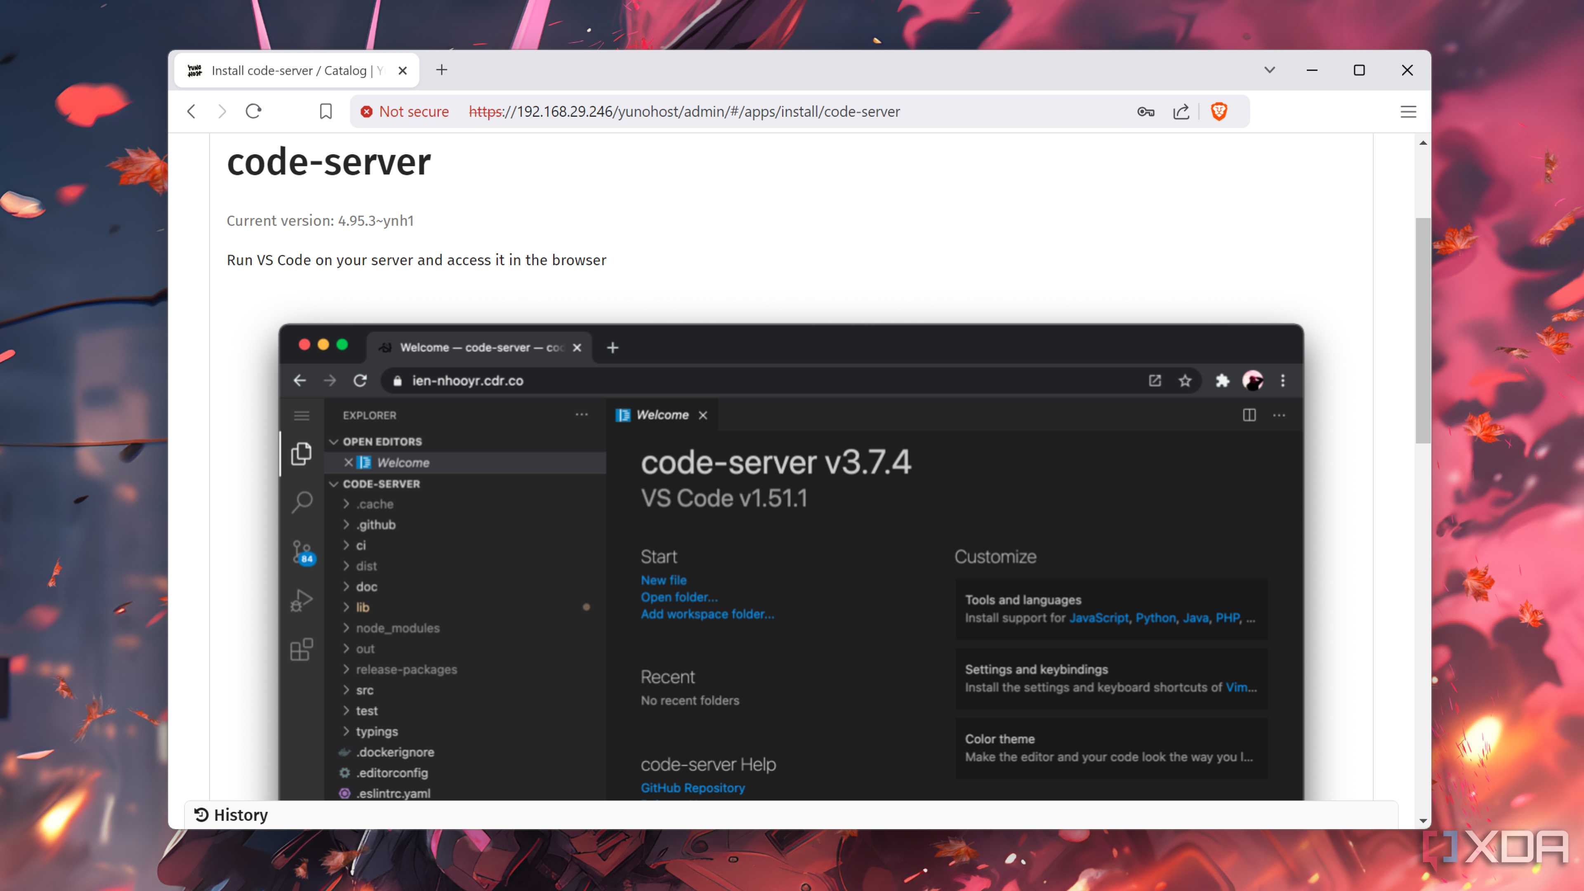Click the Open folder... link in preview
1584x891 pixels.
pyautogui.click(x=679, y=597)
